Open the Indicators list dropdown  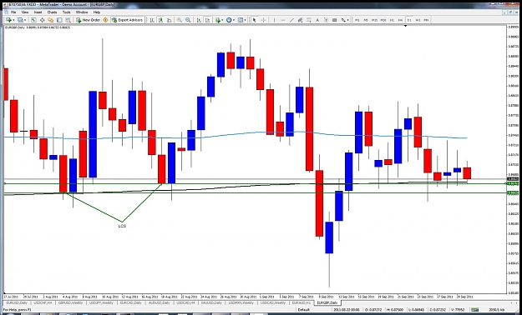click(219, 20)
